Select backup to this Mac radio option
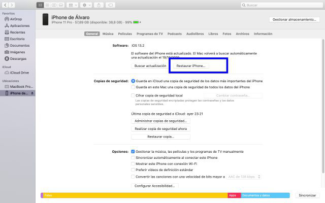Image resolution: width=325 pixels, height=203 pixels. pos(134,87)
